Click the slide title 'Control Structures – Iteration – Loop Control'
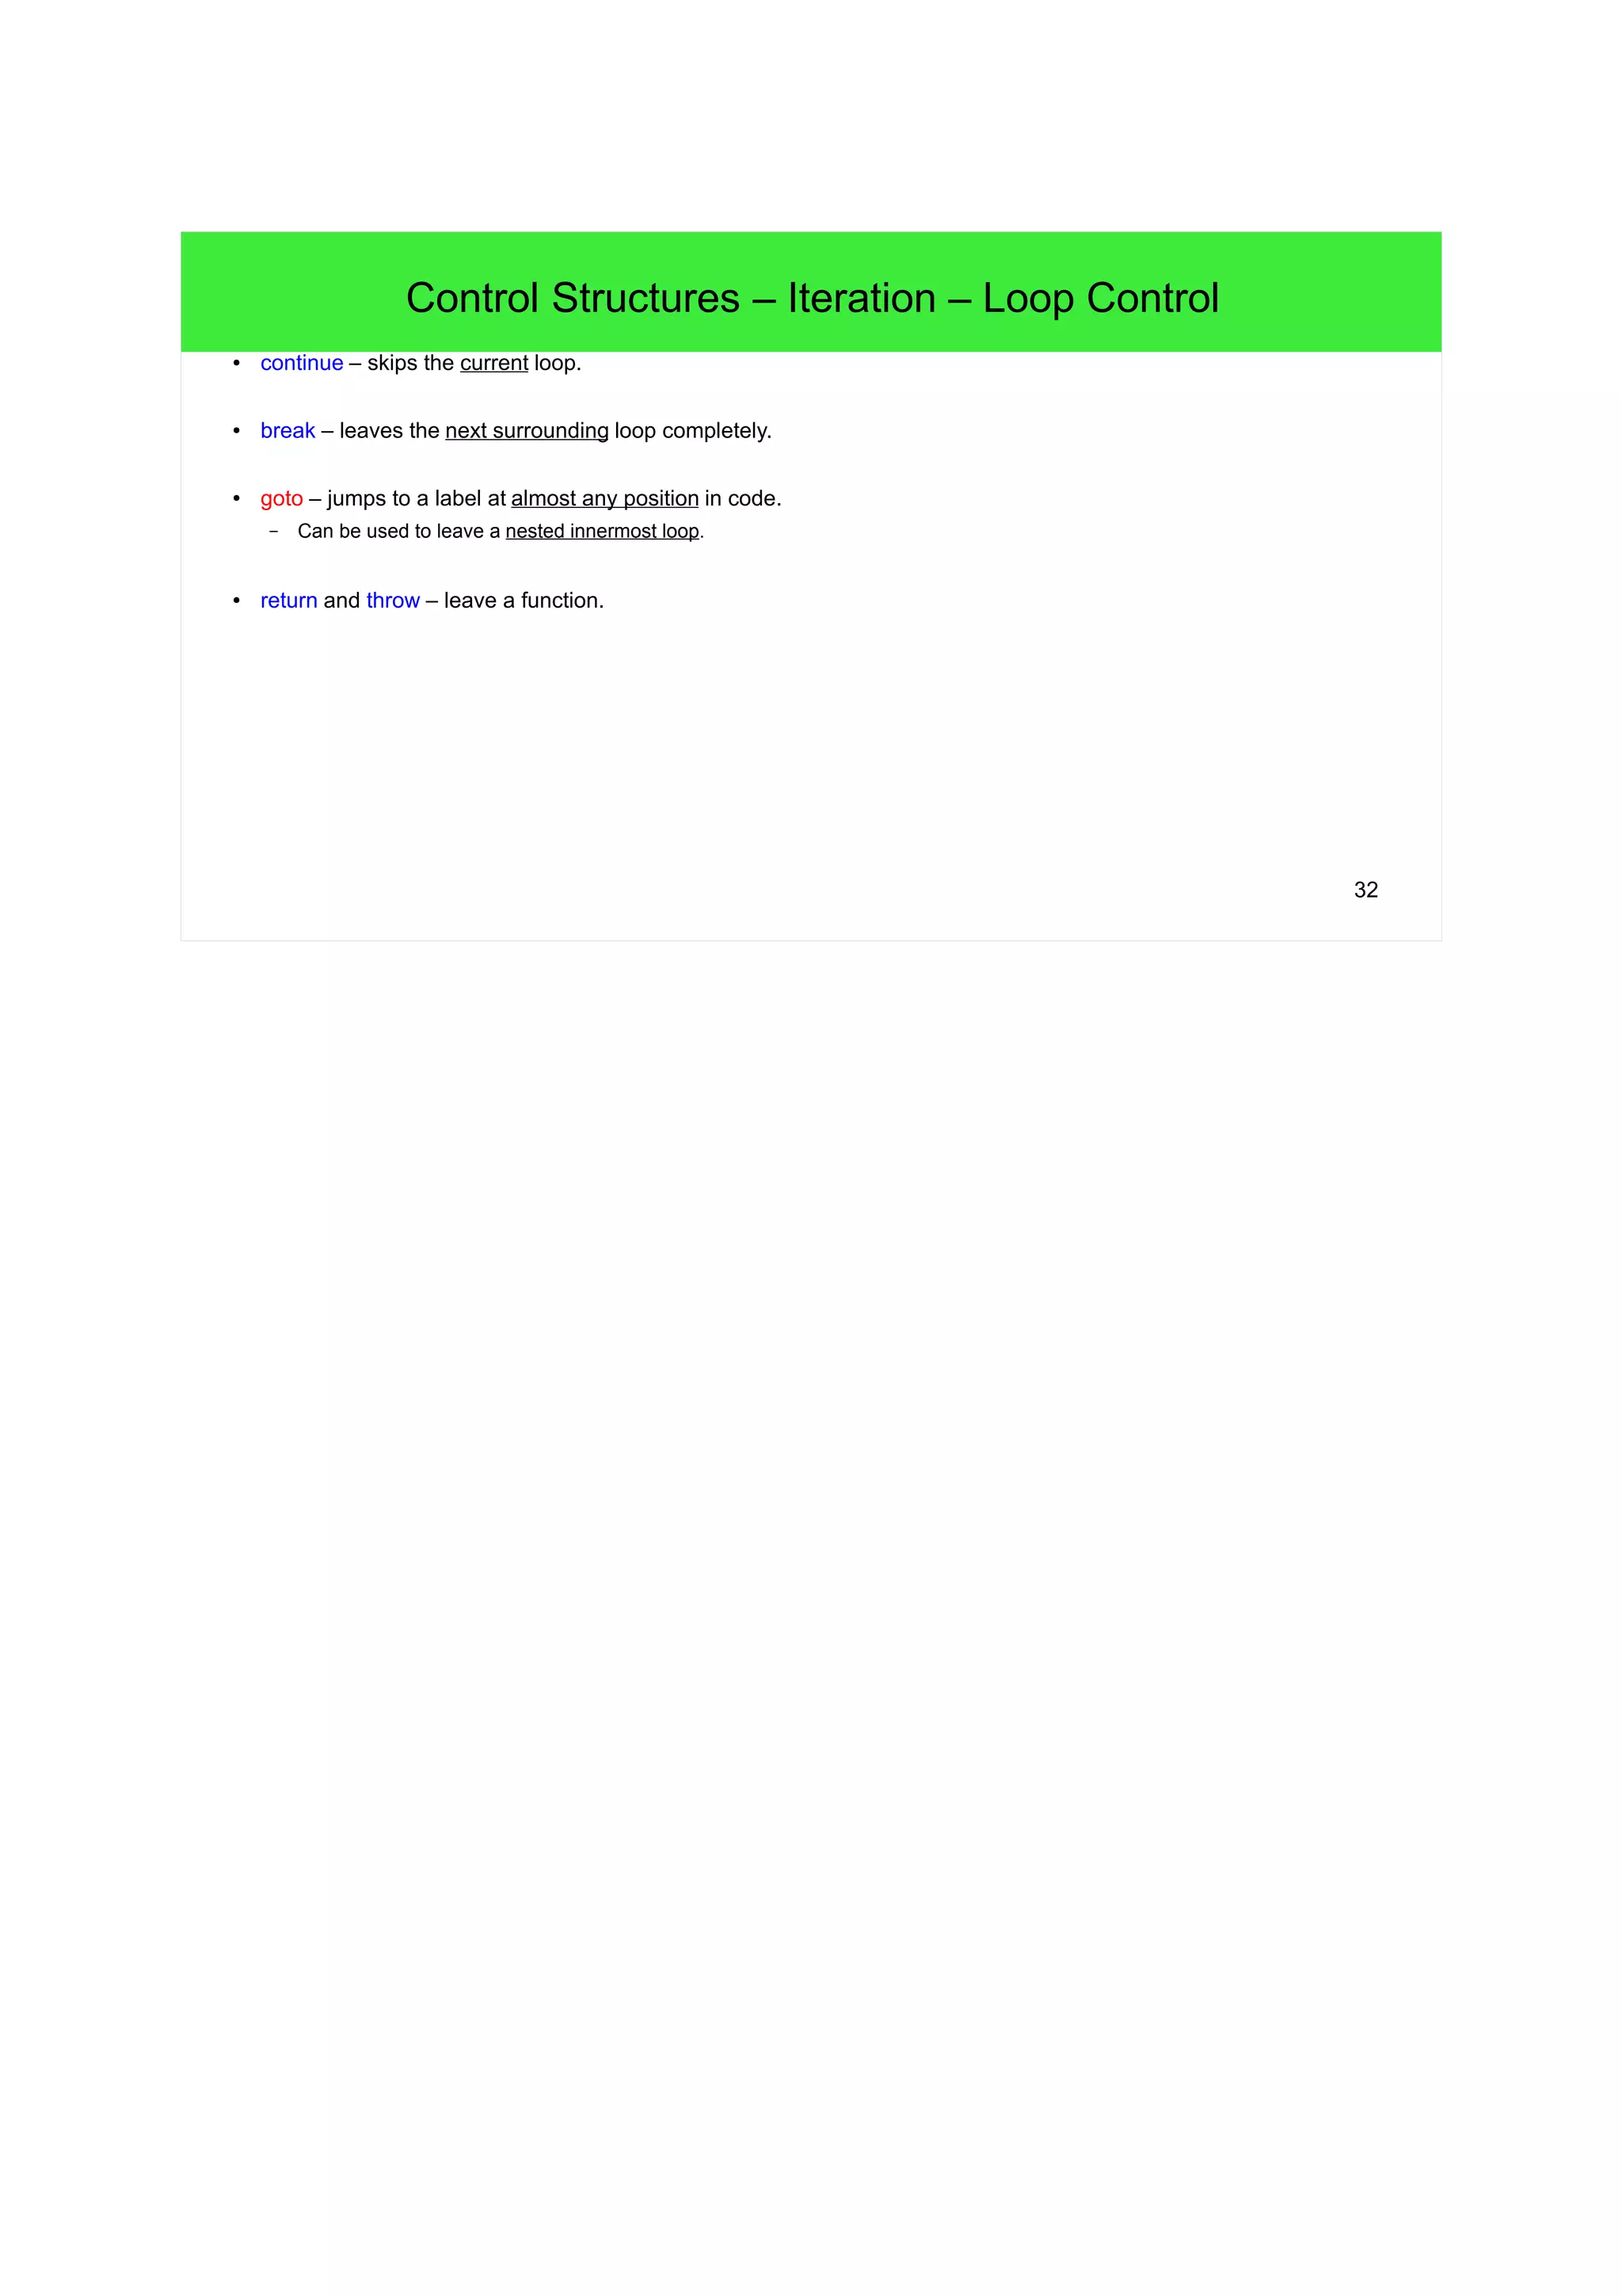 812,298
